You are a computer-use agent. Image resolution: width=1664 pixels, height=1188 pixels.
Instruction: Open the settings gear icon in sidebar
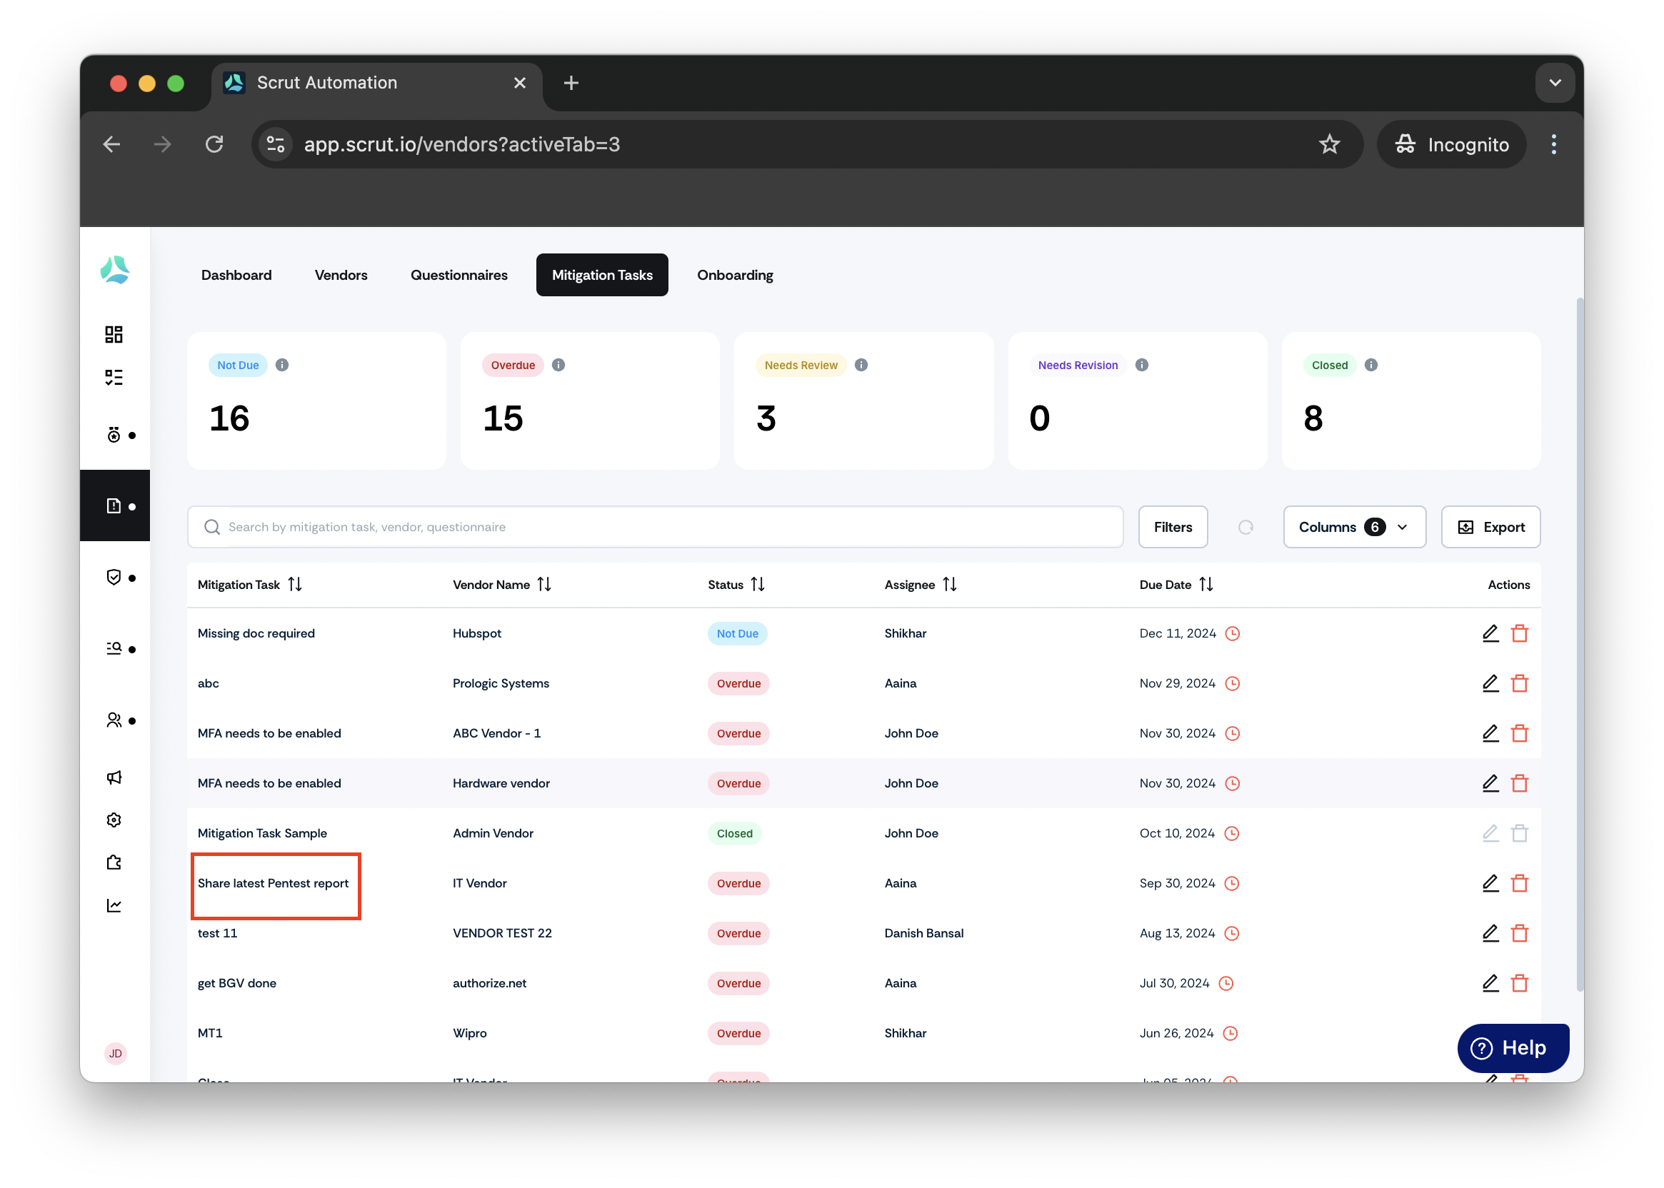[x=114, y=820]
